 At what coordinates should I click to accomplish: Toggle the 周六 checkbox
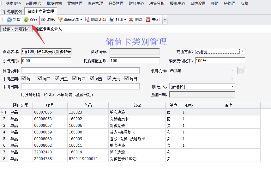tap(109, 78)
